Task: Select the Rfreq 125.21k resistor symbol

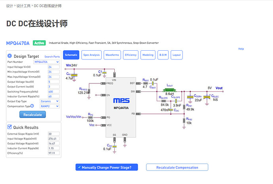Action: [x=89, y=91]
